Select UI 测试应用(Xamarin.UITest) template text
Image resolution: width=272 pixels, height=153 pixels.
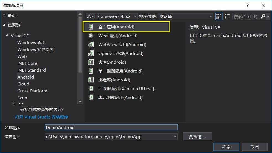[128, 88]
